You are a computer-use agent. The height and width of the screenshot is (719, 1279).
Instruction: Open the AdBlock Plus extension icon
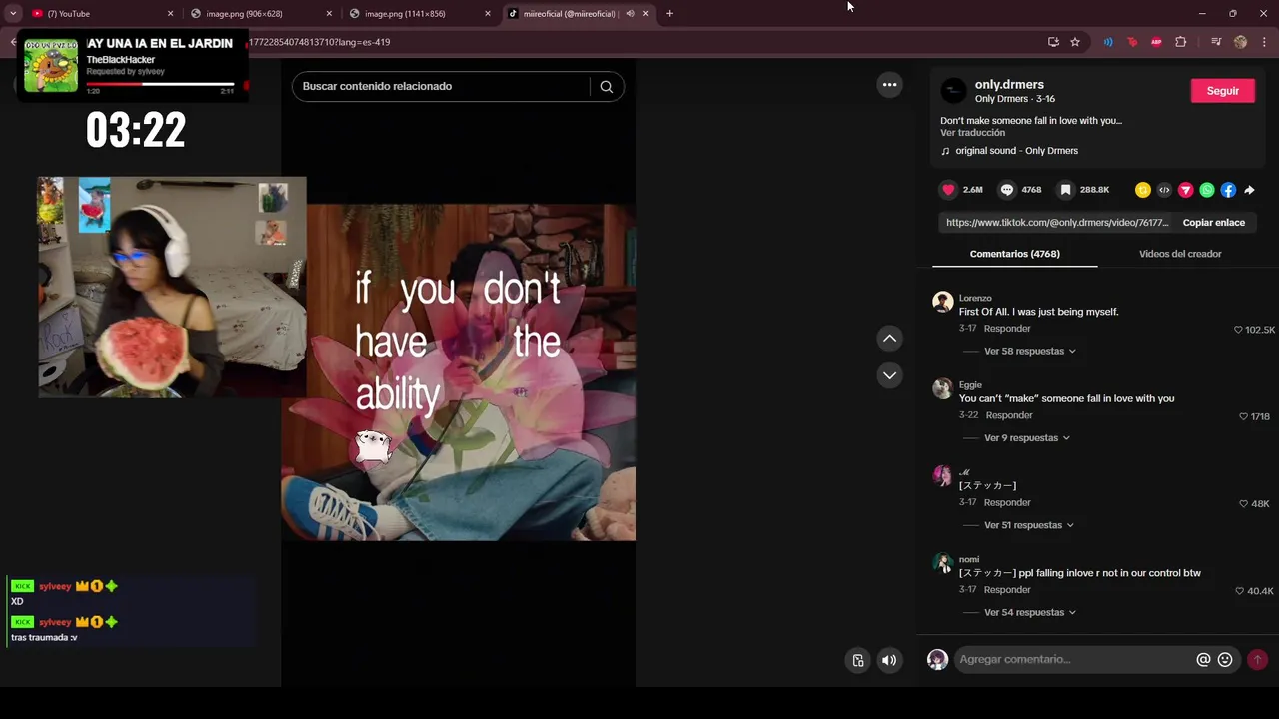pos(1156,42)
